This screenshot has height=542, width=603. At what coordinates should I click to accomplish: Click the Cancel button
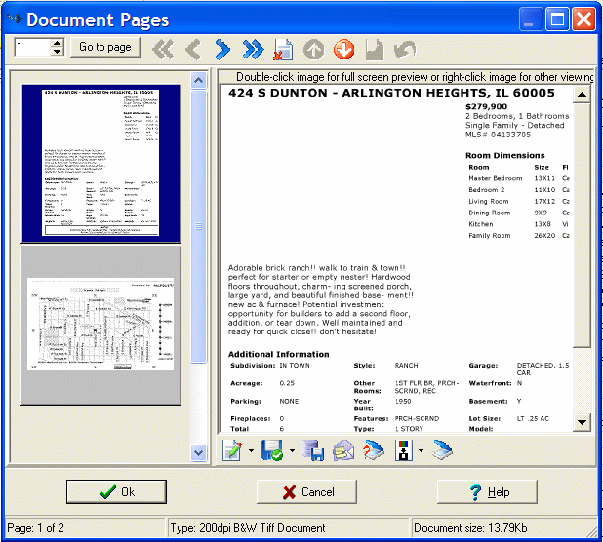(308, 492)
